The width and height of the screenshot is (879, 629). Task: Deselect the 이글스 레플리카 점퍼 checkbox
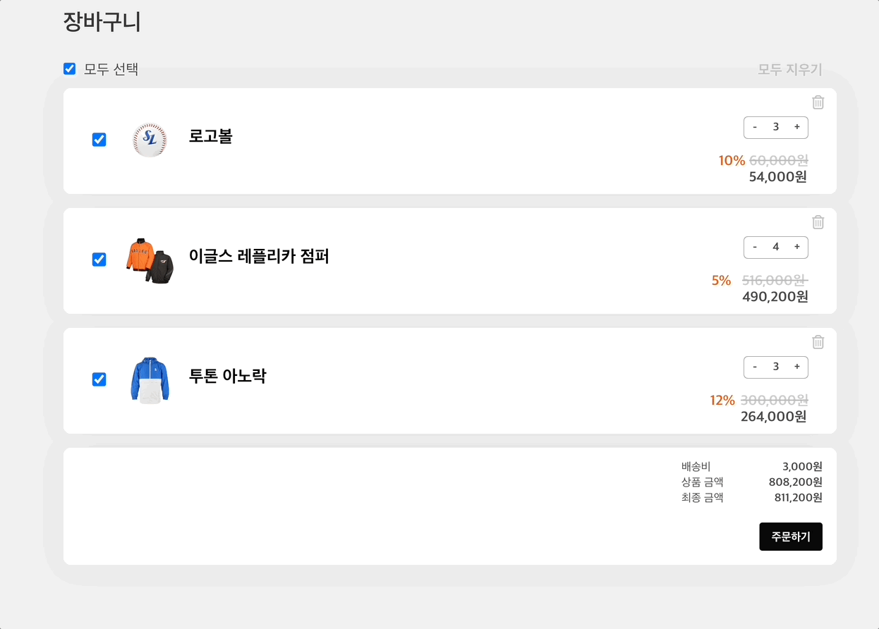99,259
